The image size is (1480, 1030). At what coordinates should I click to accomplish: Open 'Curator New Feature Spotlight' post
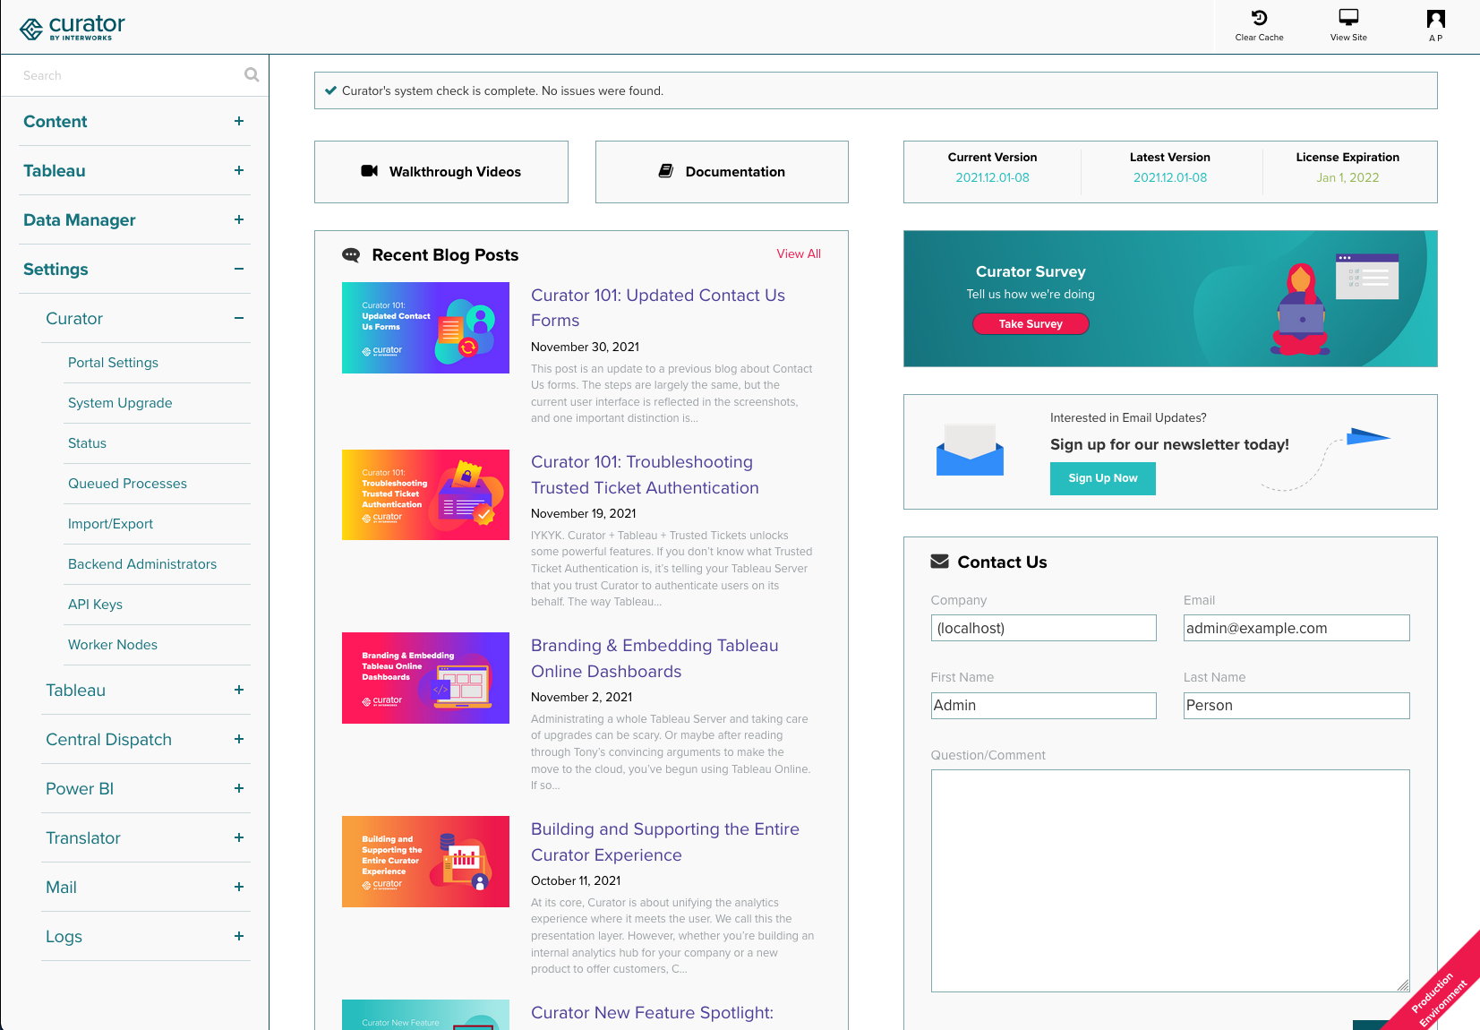pos(652,1012)
